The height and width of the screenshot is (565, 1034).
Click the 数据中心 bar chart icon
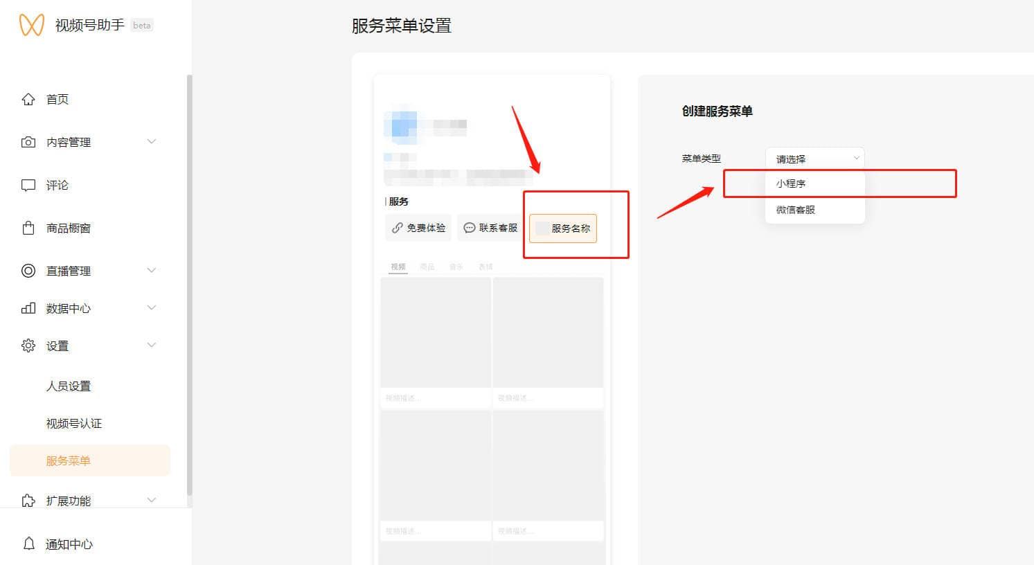[x=28, y=308]
